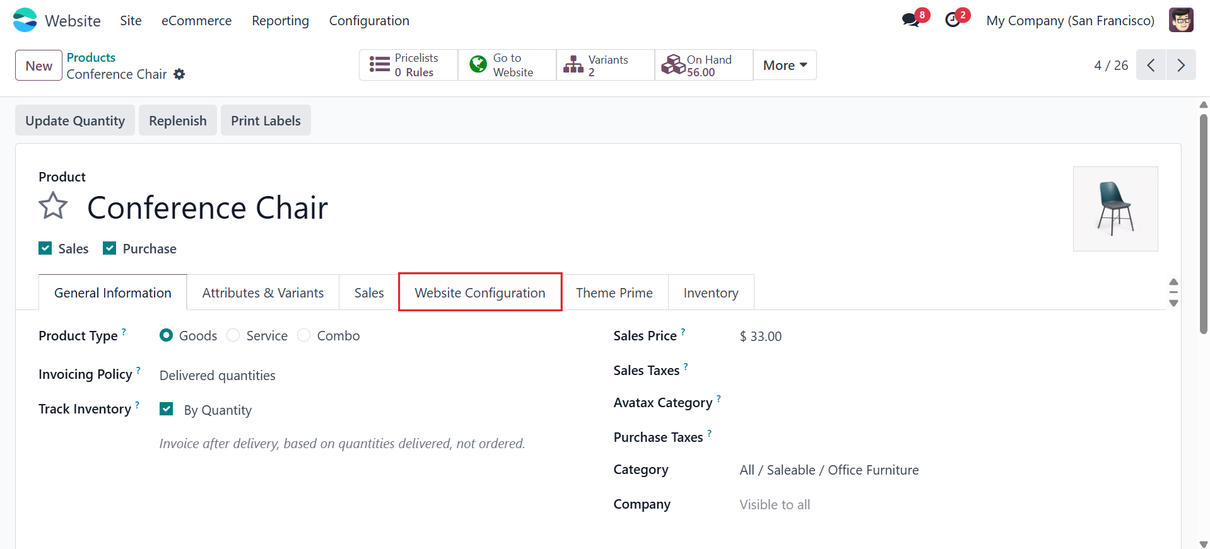Click the Product Type help question mark
1210x549 pixels.
[124, 332]
